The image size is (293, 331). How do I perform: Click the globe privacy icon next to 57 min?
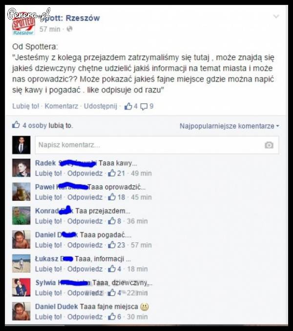pyautogui.click(x=69, y=29)
